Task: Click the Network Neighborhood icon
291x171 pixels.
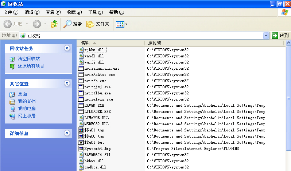Action: [12, 116]
